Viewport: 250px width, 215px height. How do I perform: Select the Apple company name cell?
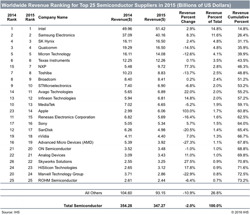[43, 111]
